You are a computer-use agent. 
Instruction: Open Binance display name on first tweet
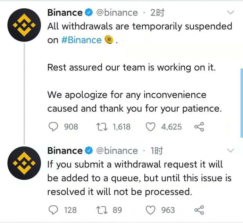pyautogui.click(x=65, y=13)
